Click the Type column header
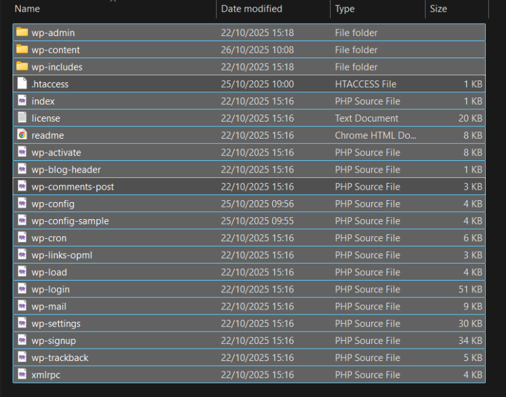 click(344, 9)
